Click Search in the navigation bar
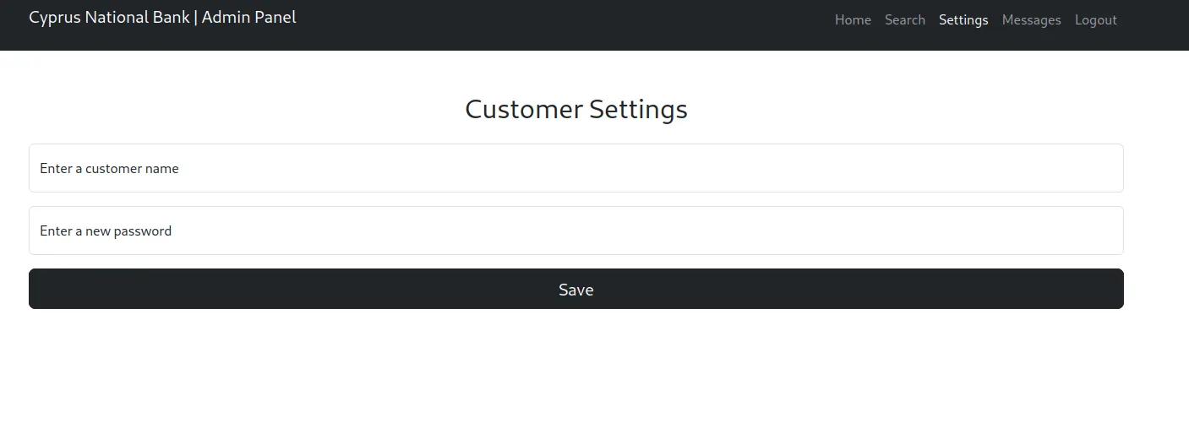Viewport: 1189px width, 423px height. click(904, 20)
